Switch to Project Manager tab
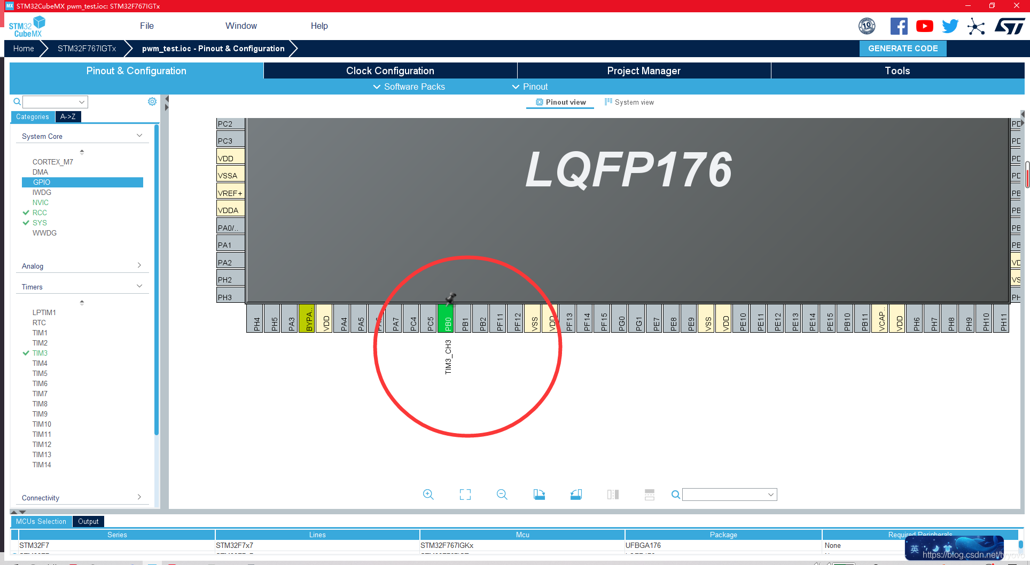The image size is (1030, 565). pyautogui.click(x=644, y=70)
